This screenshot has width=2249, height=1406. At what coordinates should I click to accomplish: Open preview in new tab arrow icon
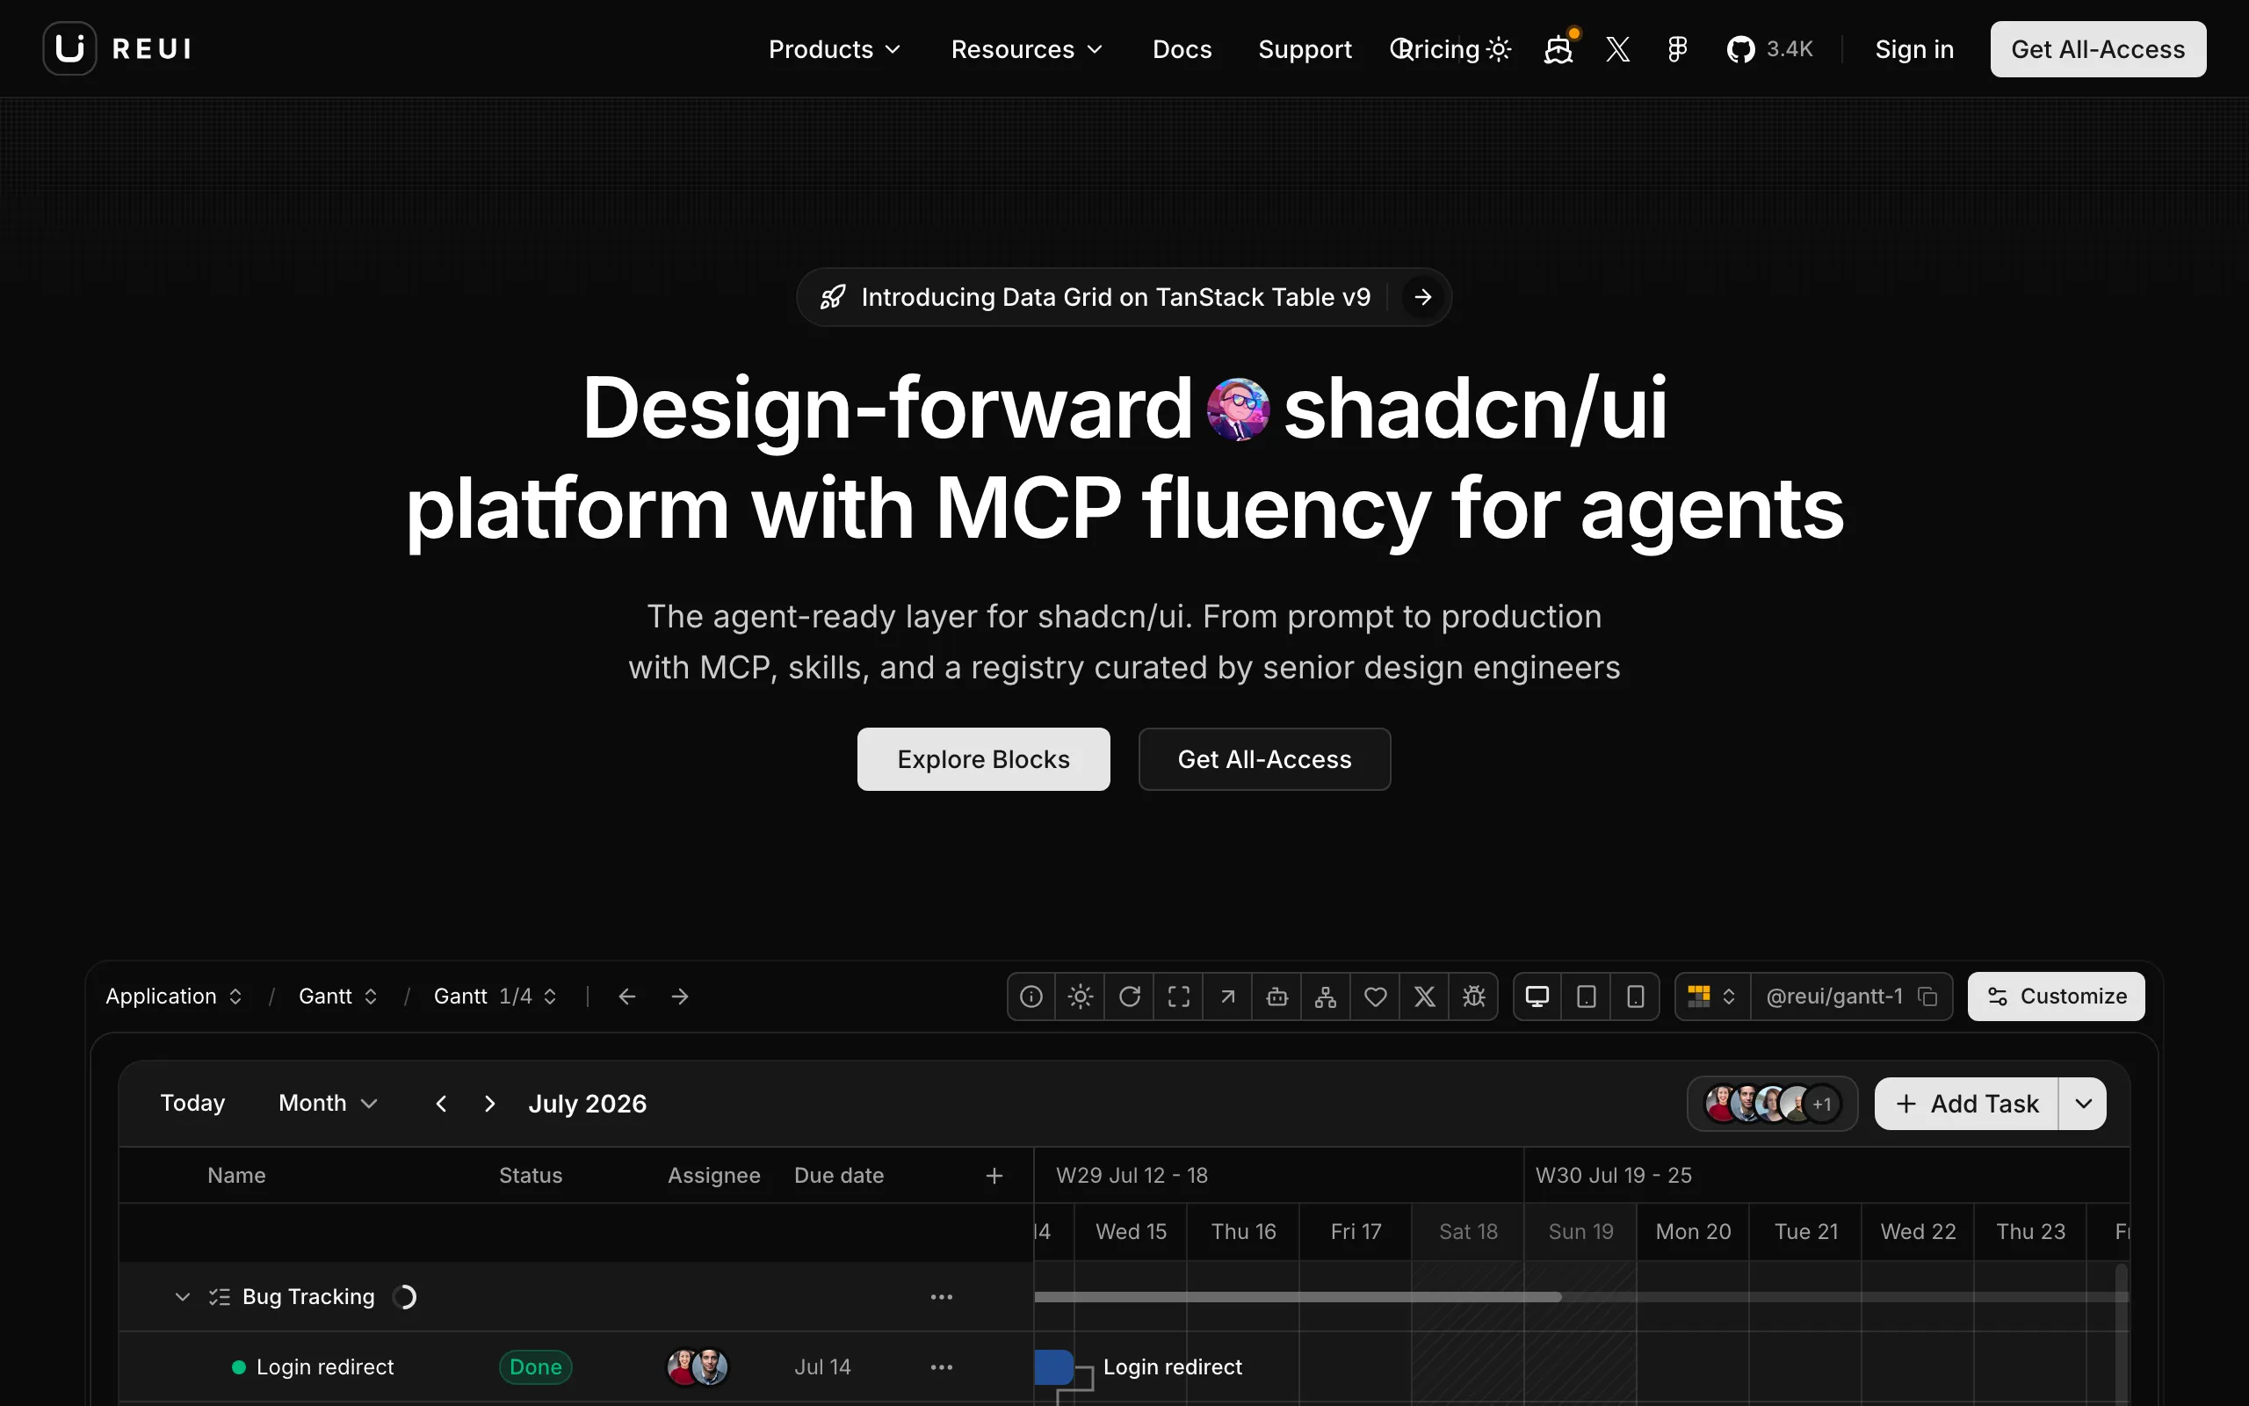[1227, 996]
